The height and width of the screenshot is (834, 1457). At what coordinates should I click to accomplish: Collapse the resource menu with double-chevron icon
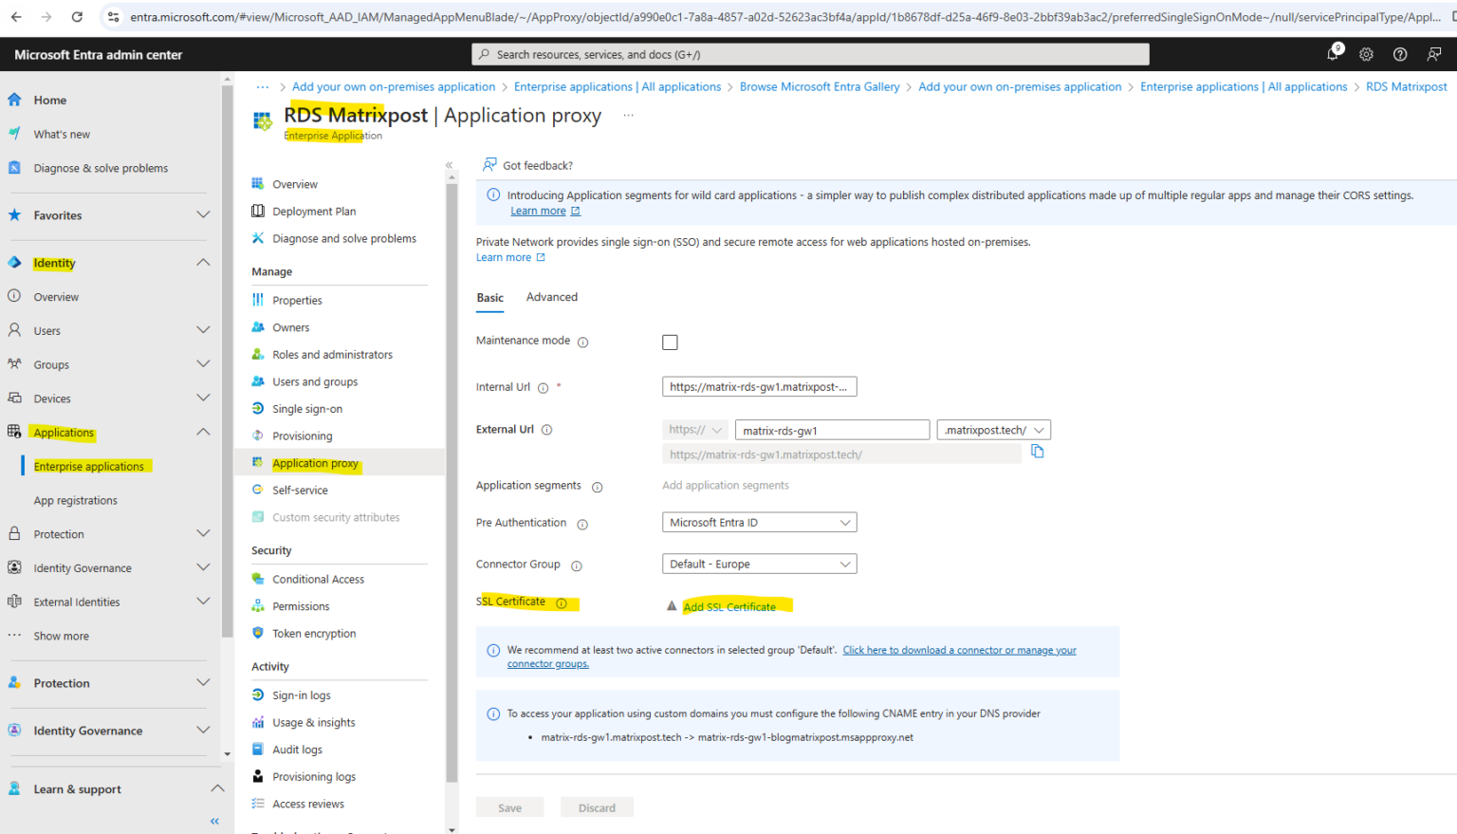point(449,165)
